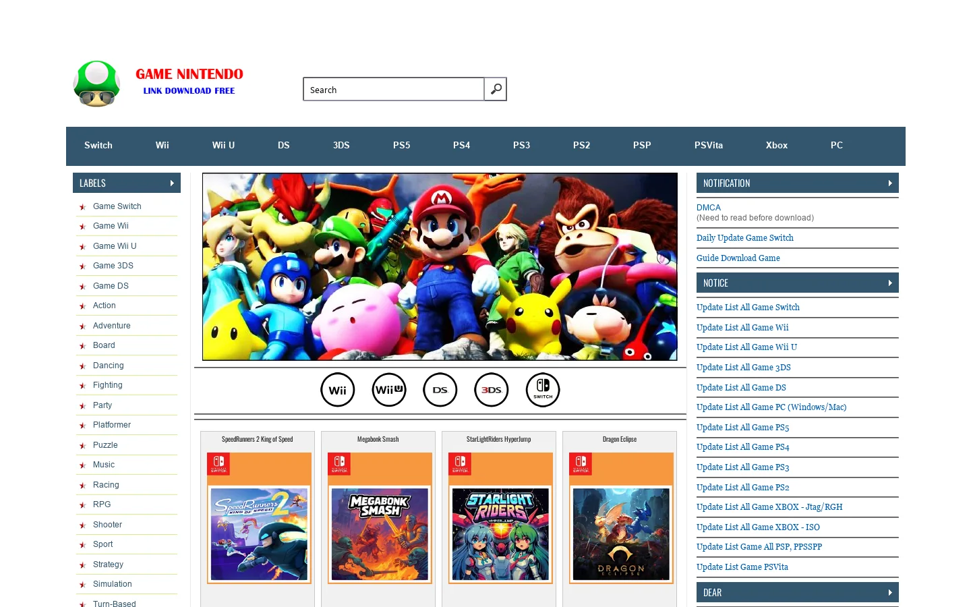Go to PS2 in navigation bar

coord(581,145)
